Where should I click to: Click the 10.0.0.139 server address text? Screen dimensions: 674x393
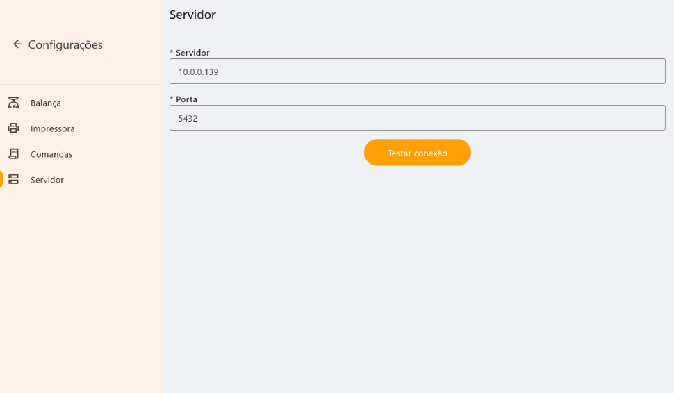199,72
